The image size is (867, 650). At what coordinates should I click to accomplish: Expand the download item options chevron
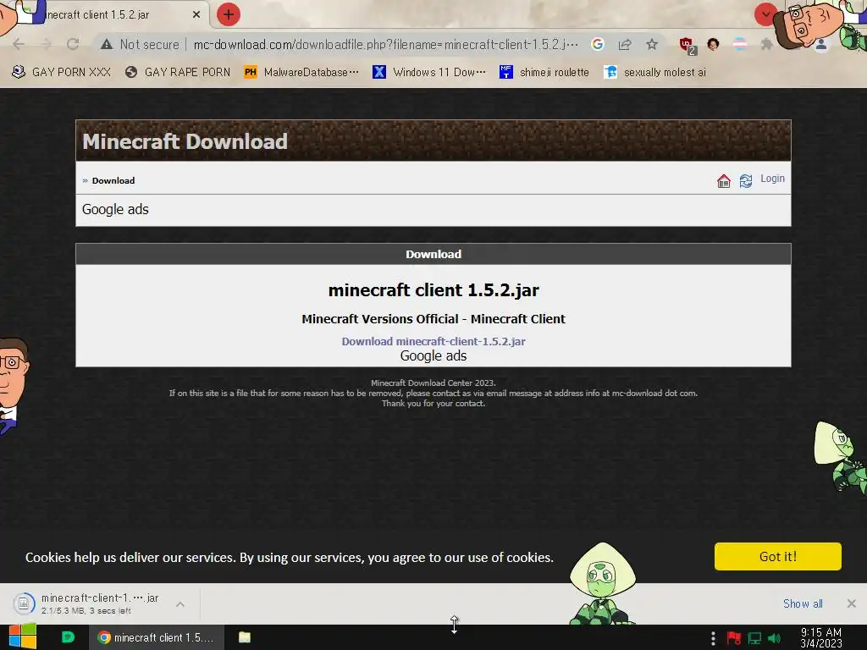coord(180,604)
